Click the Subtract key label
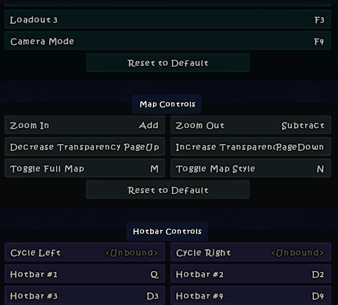Image resolution: width=338 pixels, height=305 pixels. point(303,125)
